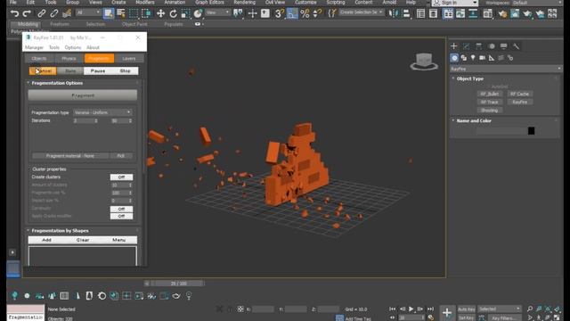
Task: Select the Helpers category icon
Action: tap(492, 58)
